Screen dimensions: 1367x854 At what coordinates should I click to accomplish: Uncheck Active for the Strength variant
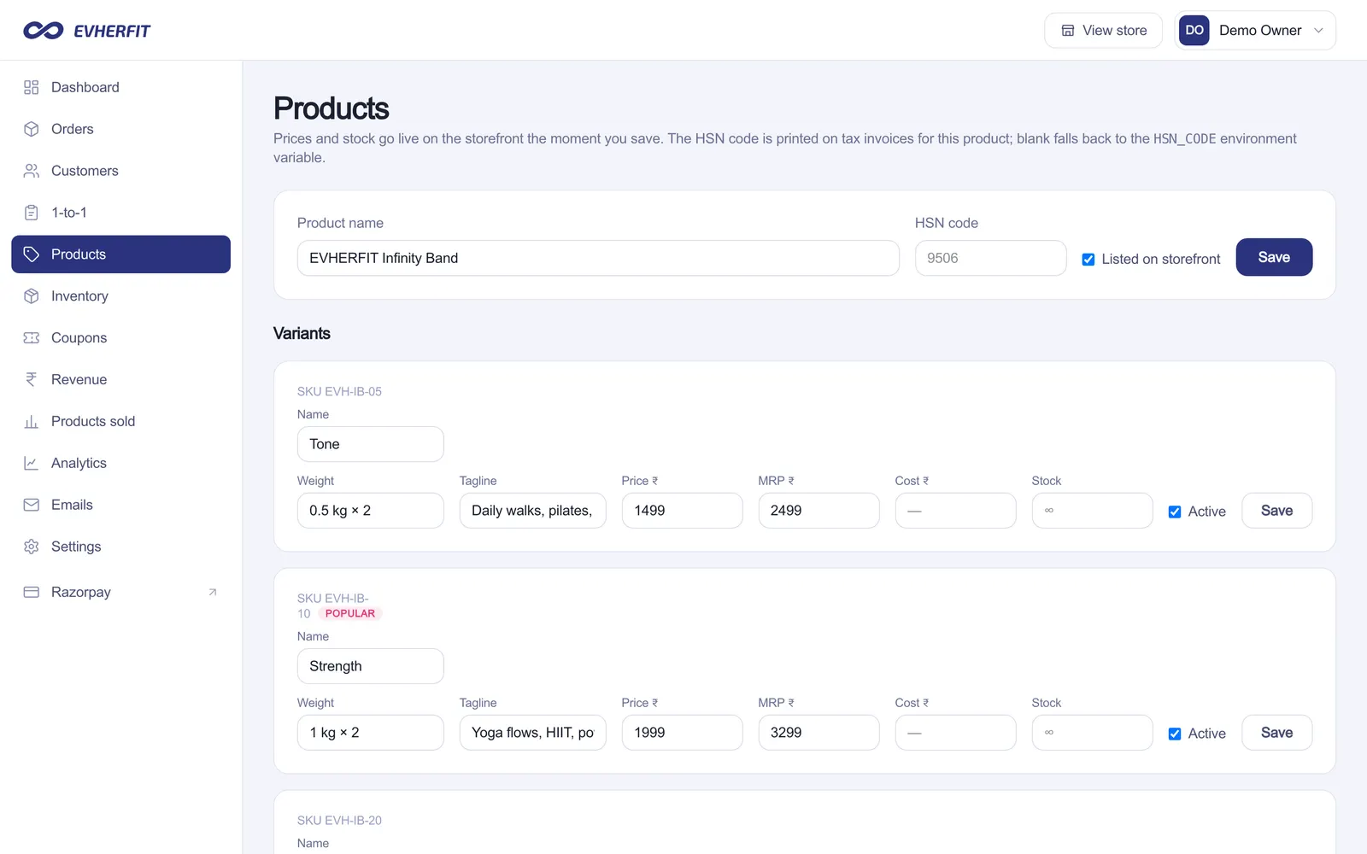click(x=1175, y=734)
